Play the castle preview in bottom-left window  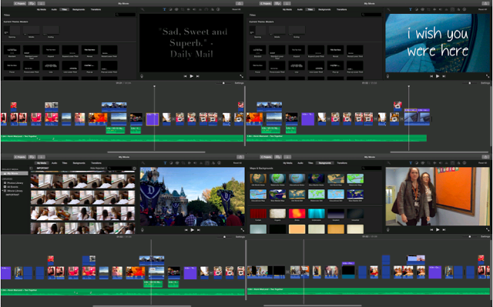pyautogui.click(x=192, y=230)
